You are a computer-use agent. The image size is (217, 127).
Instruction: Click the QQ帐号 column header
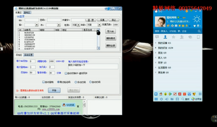click(31, 30)
